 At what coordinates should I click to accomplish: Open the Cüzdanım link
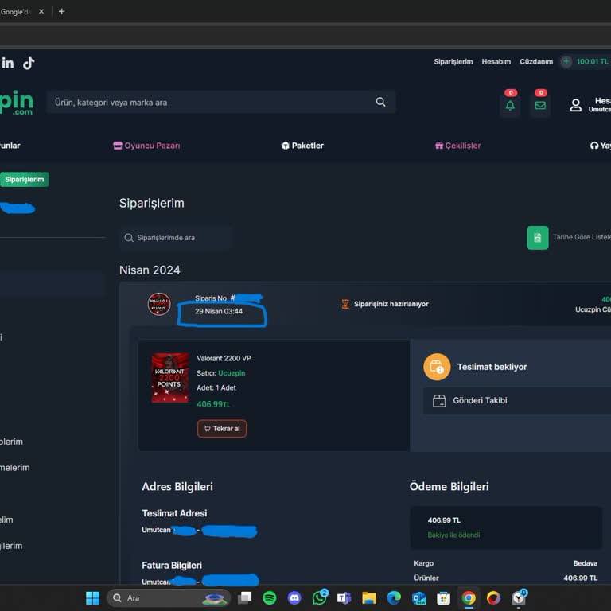pos(536,61)
